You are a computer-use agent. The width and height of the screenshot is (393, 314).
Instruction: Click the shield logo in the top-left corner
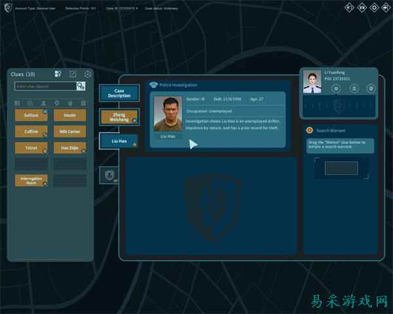(x=8, y=8)
